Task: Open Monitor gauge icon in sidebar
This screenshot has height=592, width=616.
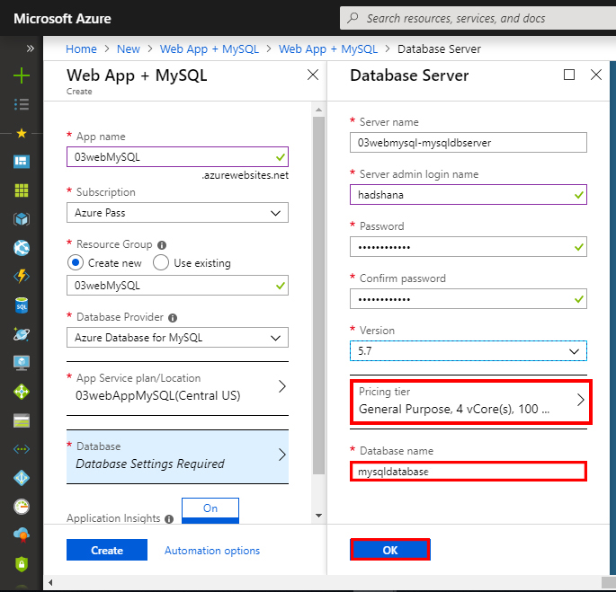Action: click(x=22, y=507)
